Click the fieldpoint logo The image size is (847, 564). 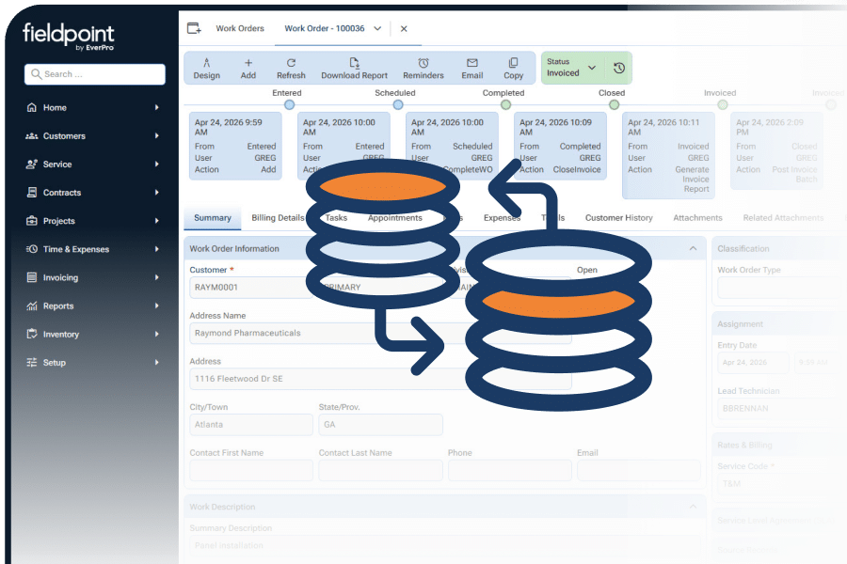pyautogui.click(x=69, y=36)
